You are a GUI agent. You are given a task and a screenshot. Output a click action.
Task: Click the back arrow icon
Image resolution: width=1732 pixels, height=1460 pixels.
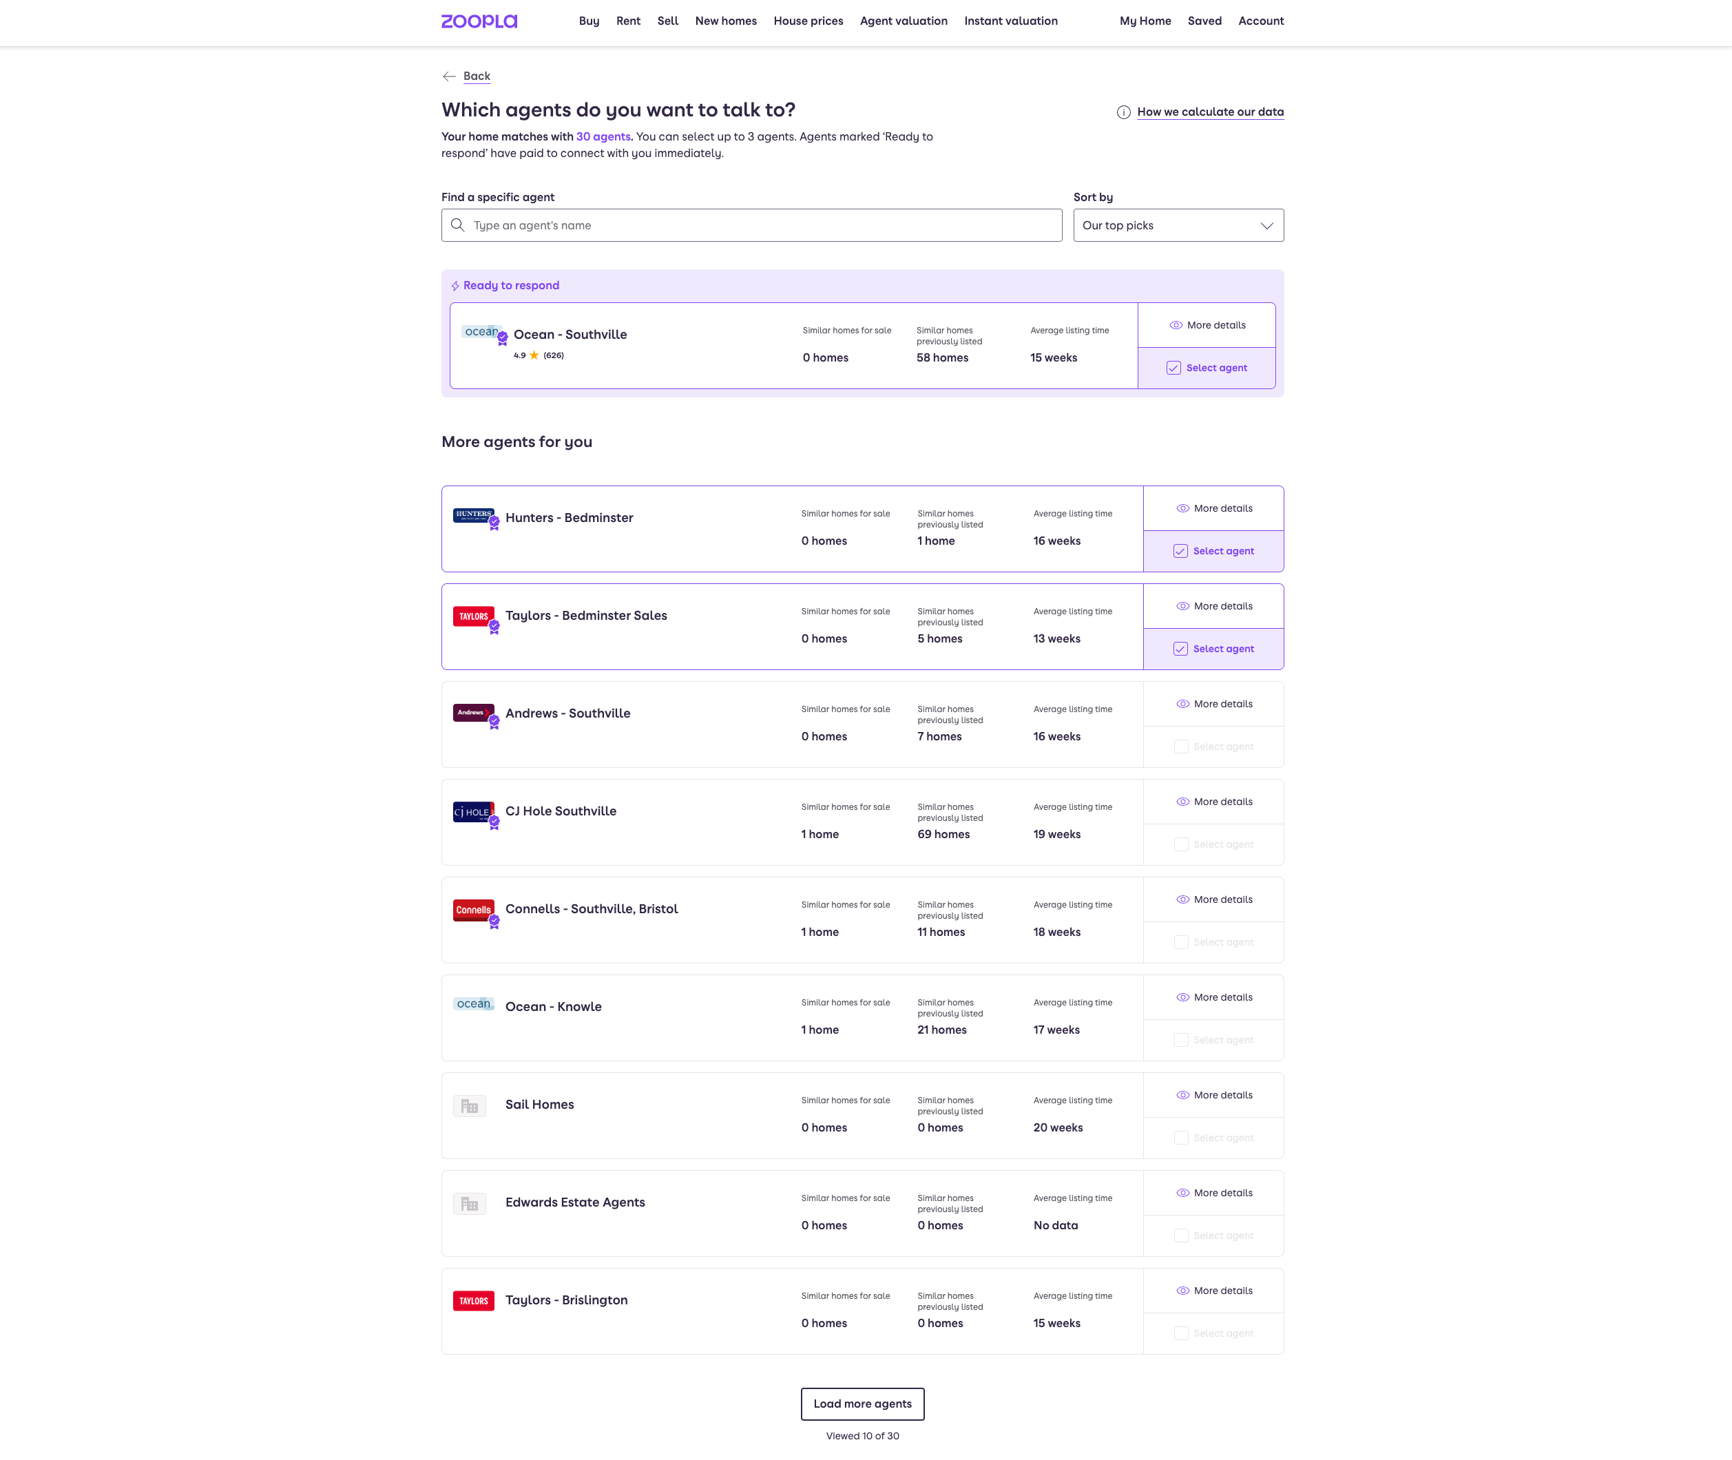pyautogui.click(x=449, y=76)
